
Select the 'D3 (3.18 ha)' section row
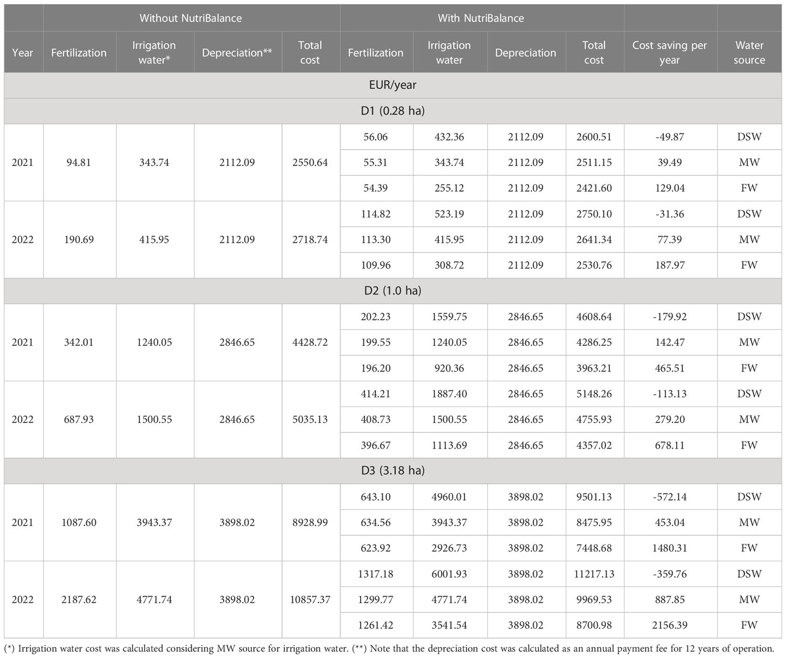pos(392,471)
